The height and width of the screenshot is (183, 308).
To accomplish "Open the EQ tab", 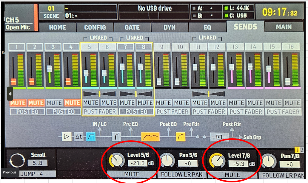I will (x=207, y=27).
